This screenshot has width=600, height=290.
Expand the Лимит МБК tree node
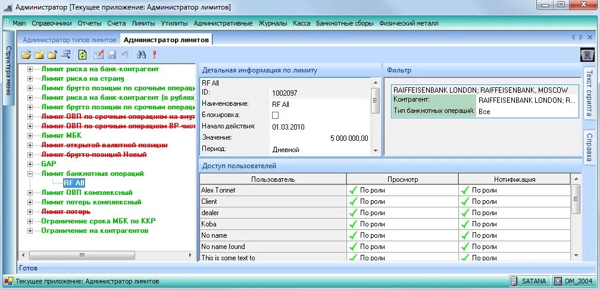point(30,135)
